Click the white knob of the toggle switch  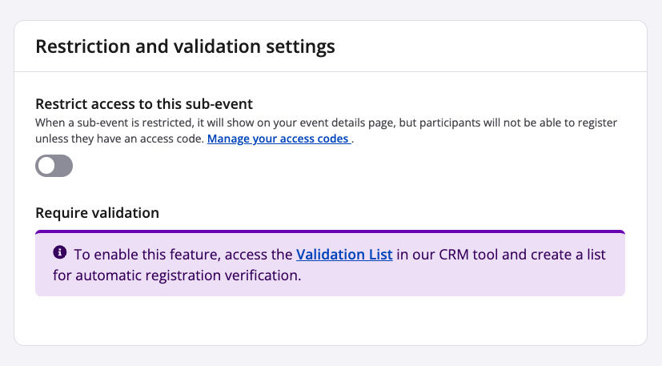(47, 166)
